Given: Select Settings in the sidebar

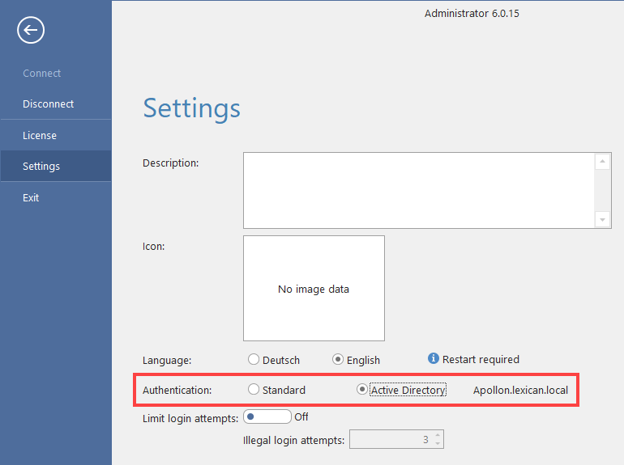Looking at the screenshot, I should (x=41, y=166).
